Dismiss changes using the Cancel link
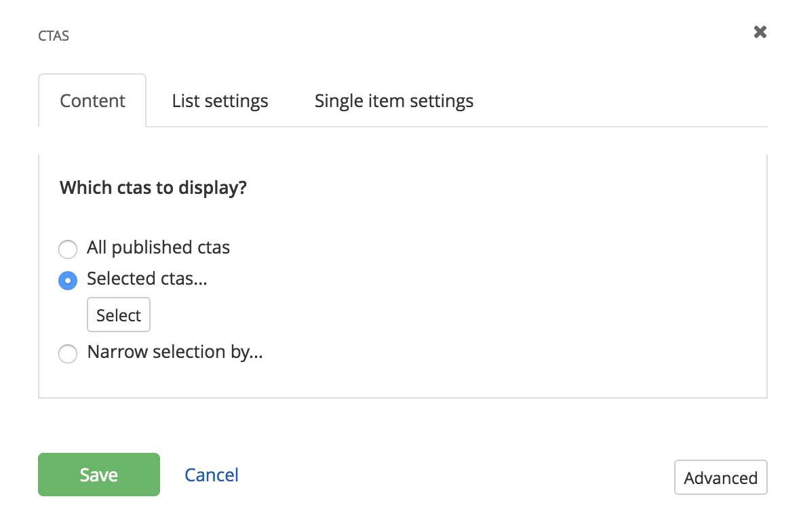803x522 pixels. click(211, 475)
